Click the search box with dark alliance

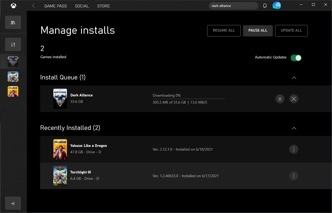point(233,6)
